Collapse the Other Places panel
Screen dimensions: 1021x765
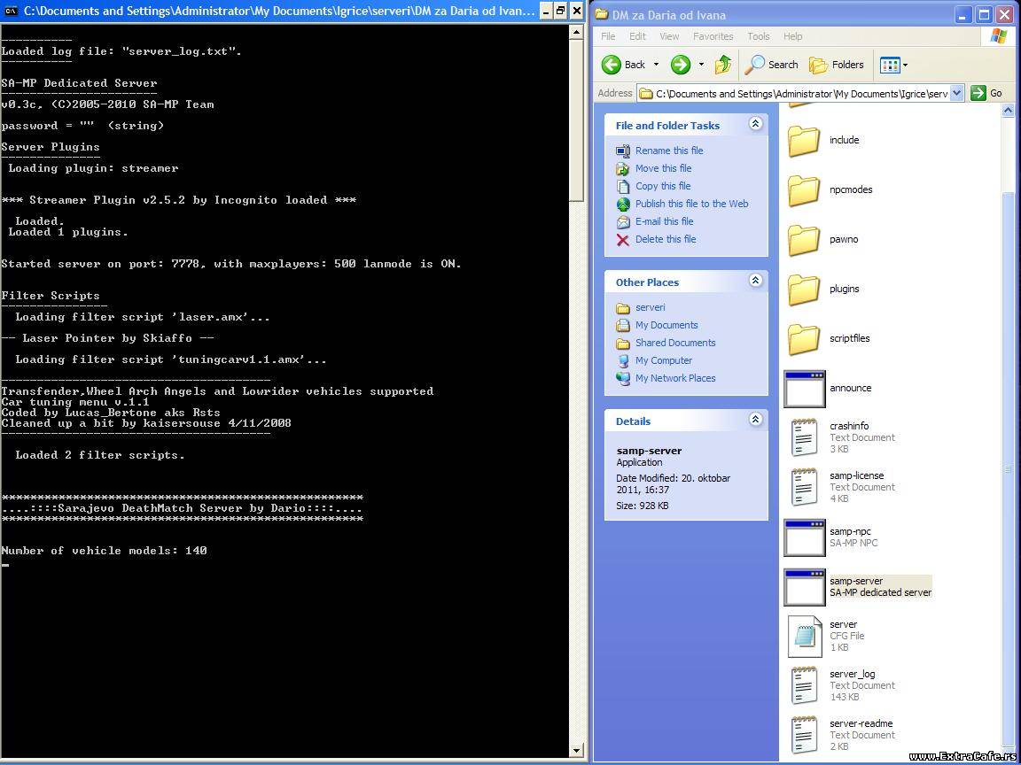755,282
